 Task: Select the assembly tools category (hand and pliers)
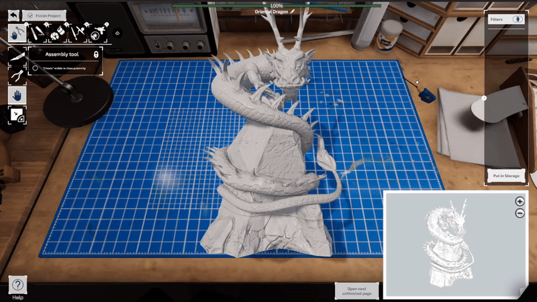click(17, 33)
